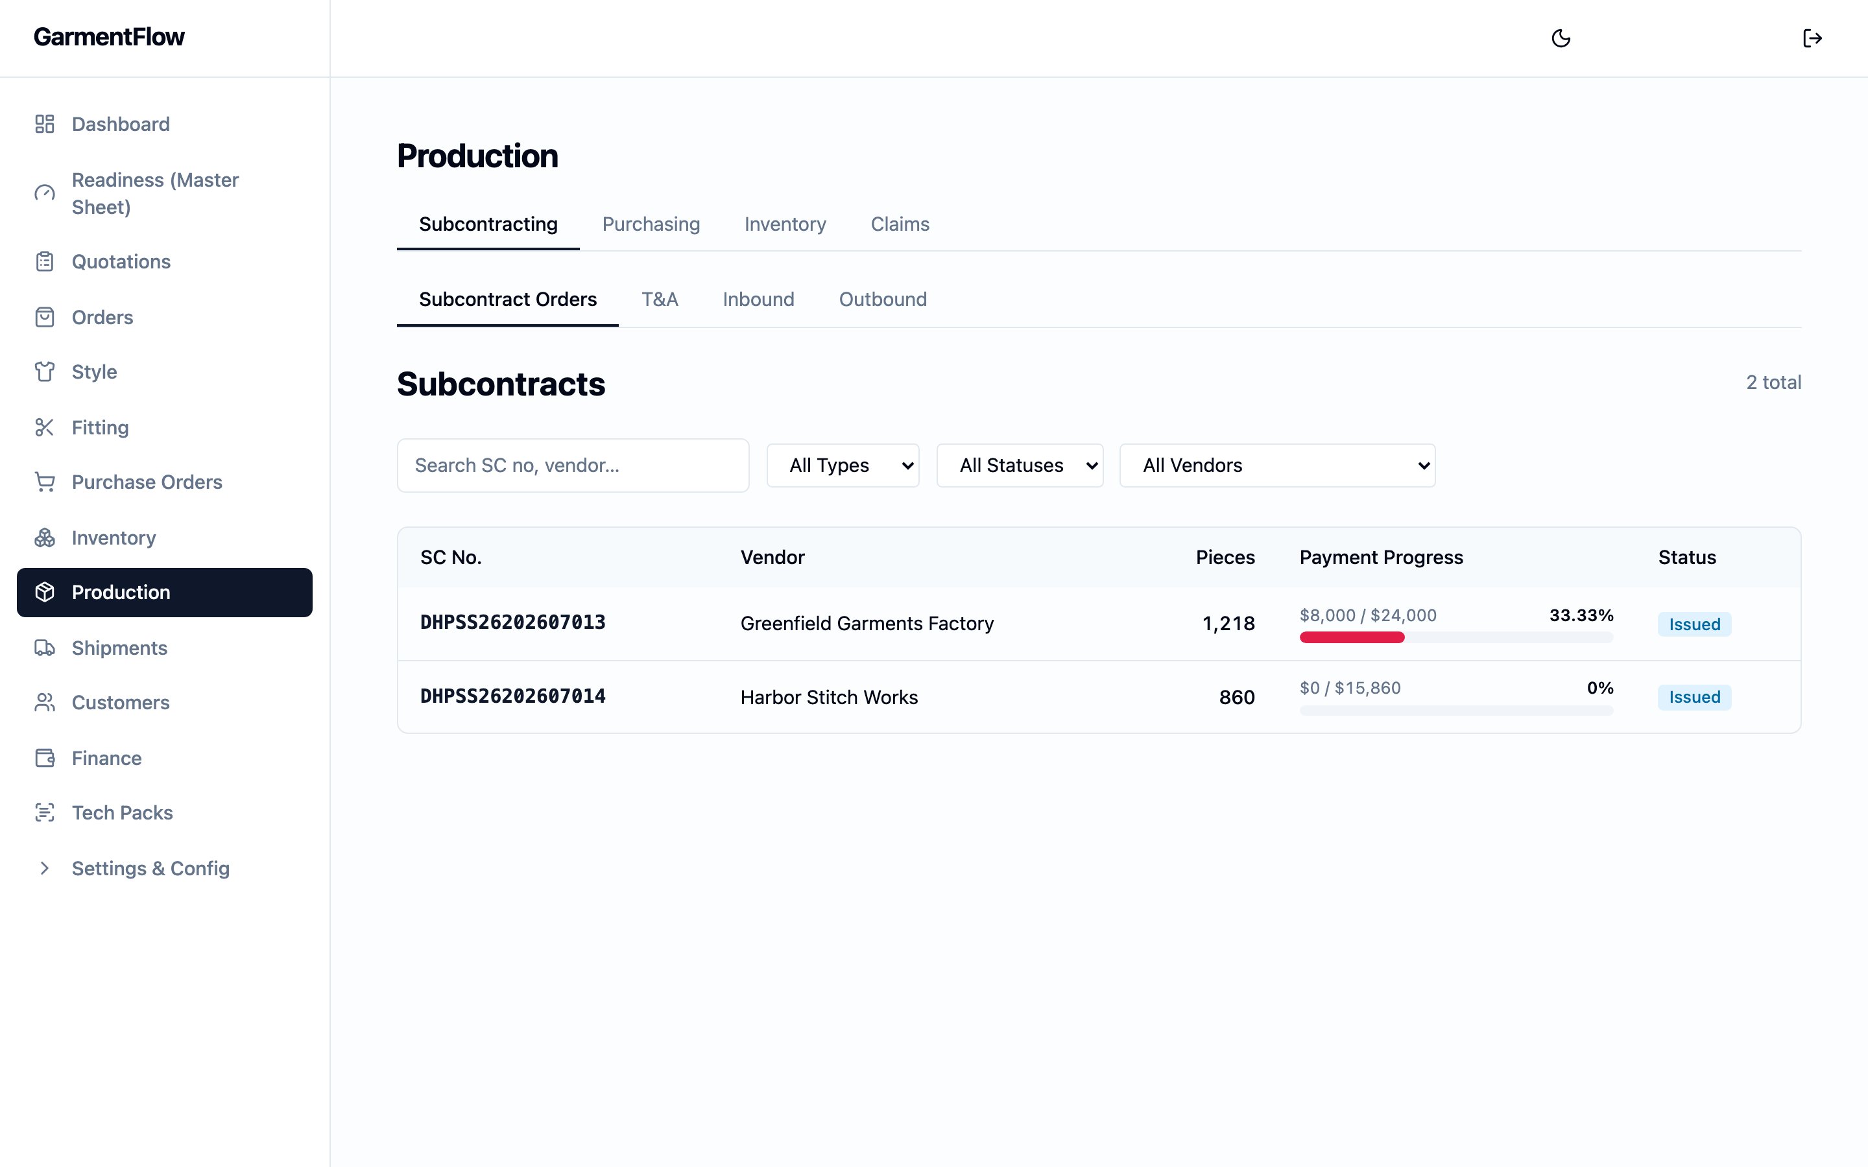Click the Finance wallet icon
This screenshot has width=1868, height=1167.
point(45,758)
